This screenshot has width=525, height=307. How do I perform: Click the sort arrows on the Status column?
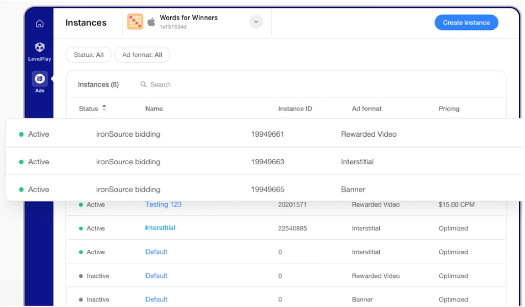tap(104, 108)
